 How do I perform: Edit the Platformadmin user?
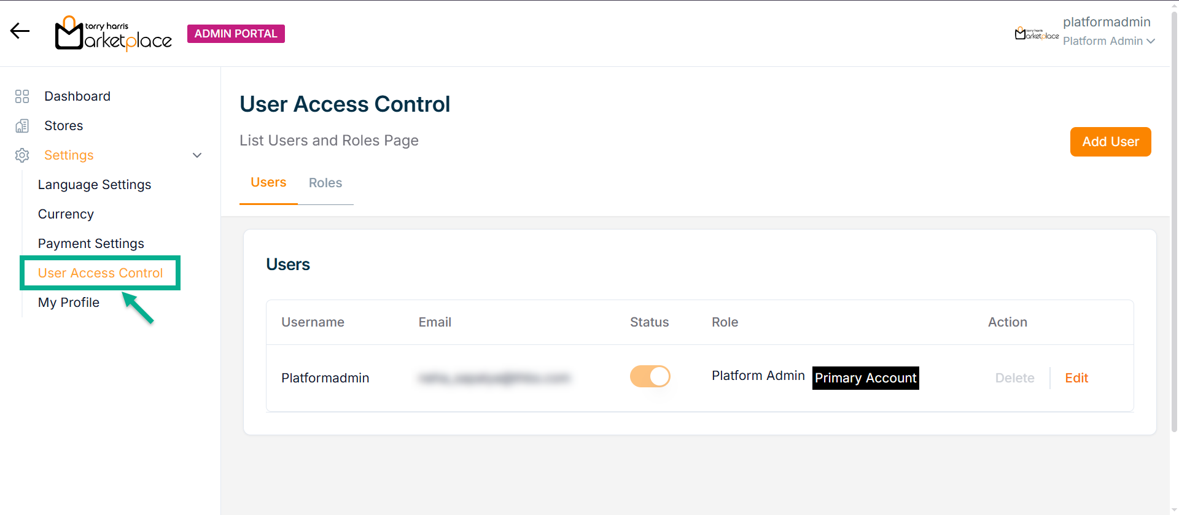pyautogui.click(x=1076, y=378)
